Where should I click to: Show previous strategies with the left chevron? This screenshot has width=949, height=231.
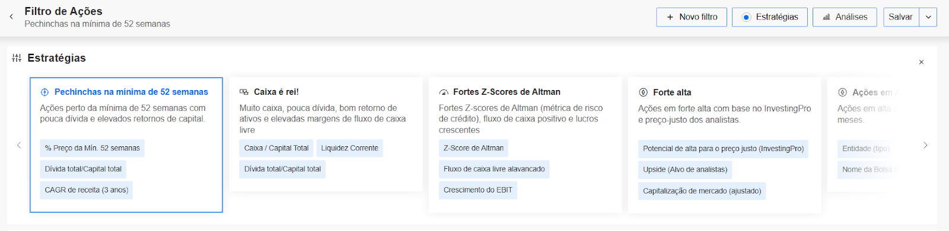[19, 145]
